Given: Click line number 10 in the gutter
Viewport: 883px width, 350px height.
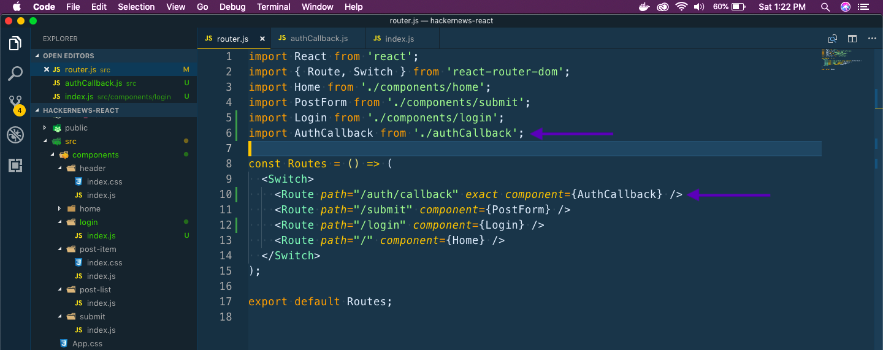Looking at the screenshot, I should 226,194.
